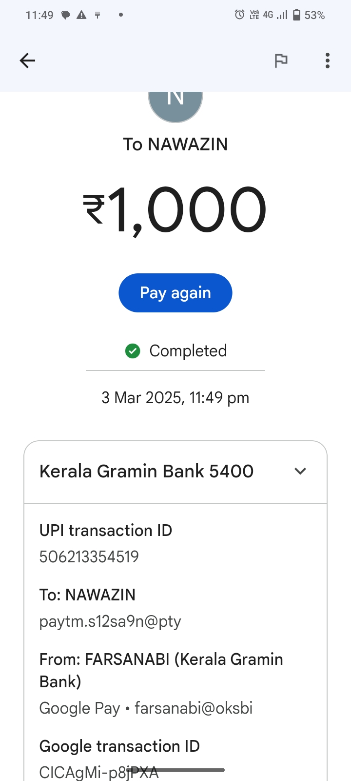Tap the warning triangle notification icon
Image resolution: width=351 pixels, height=781 pixels.
81,15
